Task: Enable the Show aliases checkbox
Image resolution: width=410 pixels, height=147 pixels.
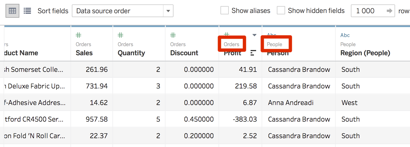Action: point(225,11)
